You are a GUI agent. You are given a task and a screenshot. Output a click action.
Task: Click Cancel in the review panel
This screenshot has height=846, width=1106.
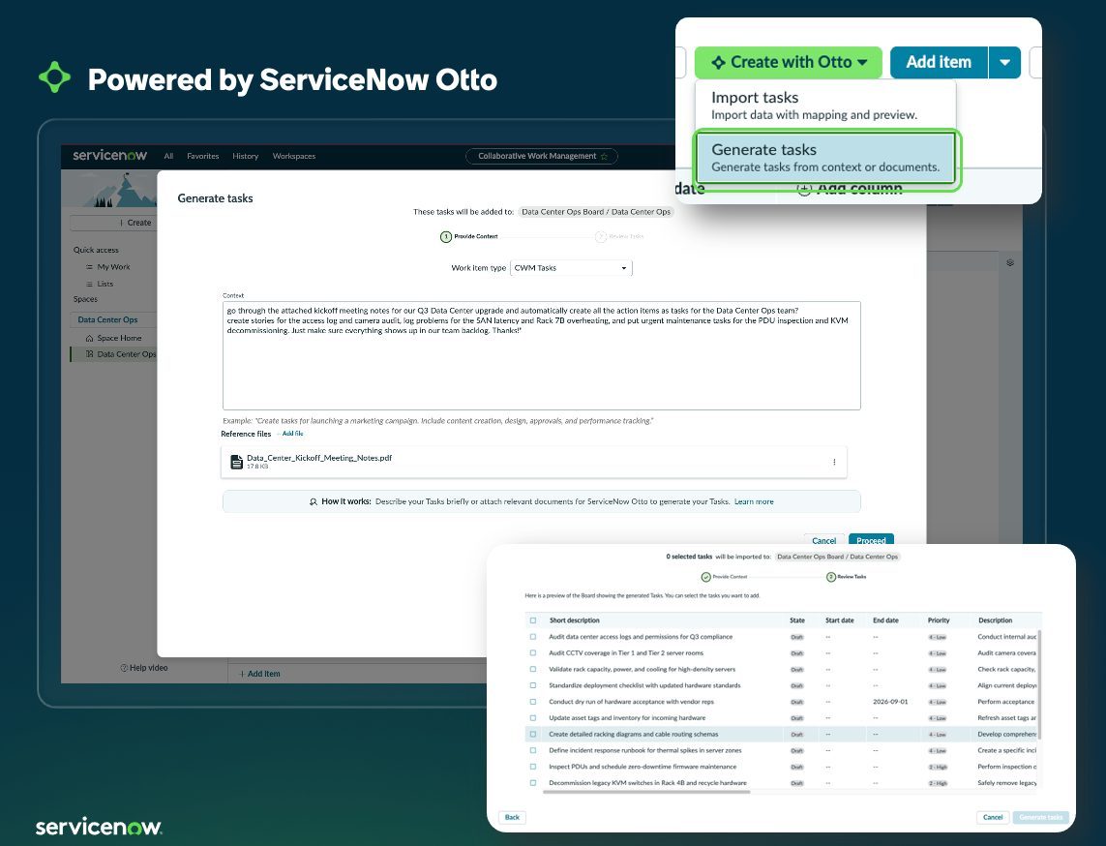pos(993,817)
